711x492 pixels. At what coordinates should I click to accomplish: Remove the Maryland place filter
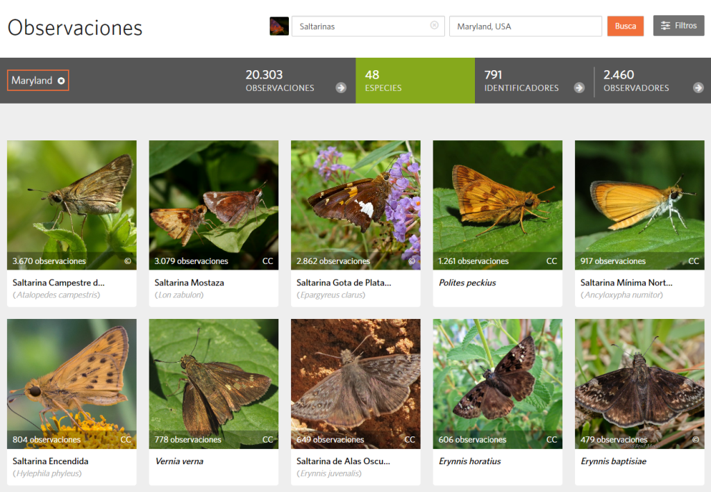click(61, 81)
